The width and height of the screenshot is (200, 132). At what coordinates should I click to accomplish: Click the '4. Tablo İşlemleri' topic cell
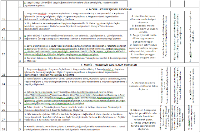(x=76, y=108)
